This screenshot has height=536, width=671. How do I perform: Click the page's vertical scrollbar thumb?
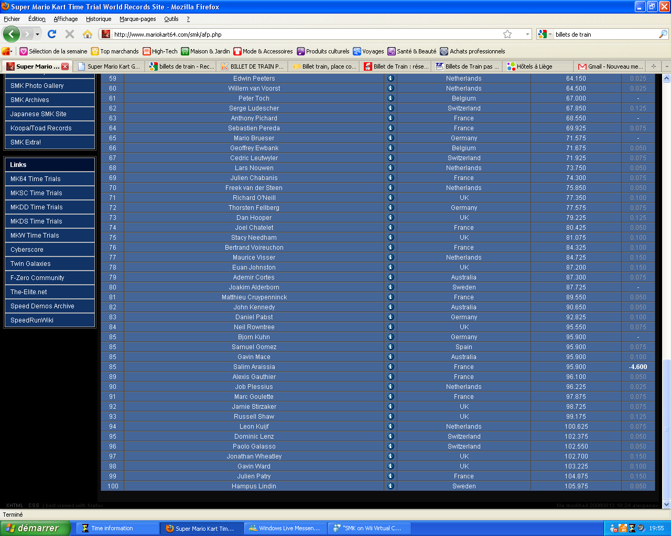pyautogui.click(x=666, y=429)
